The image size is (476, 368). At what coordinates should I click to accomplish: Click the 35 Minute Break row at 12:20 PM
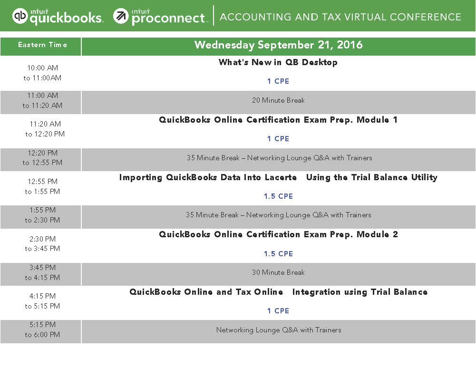(278, 160)
